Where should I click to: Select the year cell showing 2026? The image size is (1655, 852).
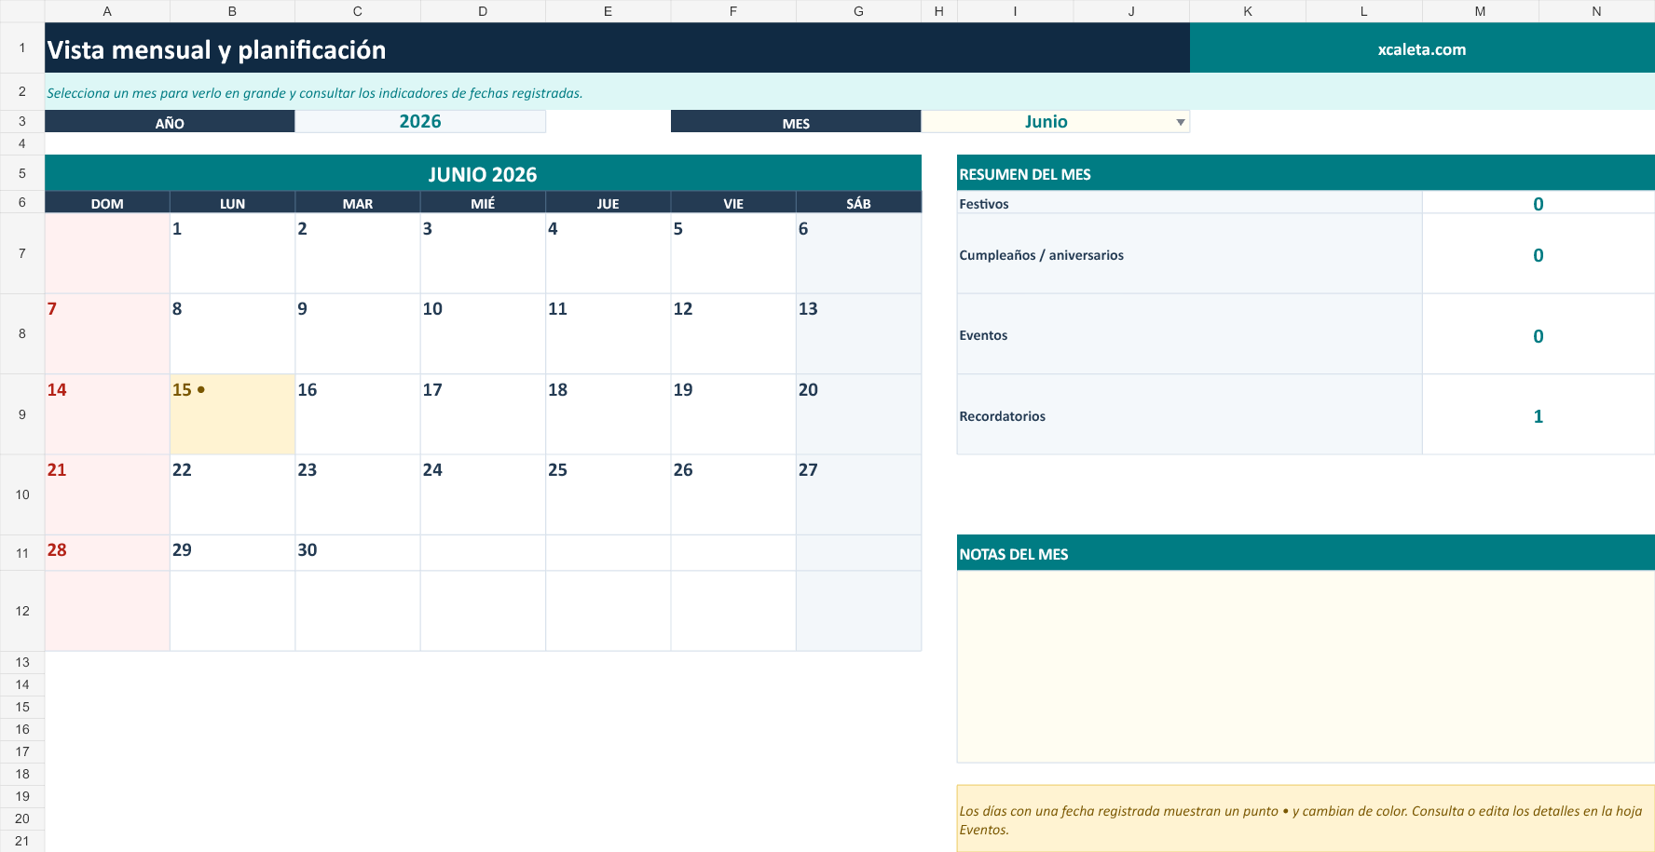[420, 121]
